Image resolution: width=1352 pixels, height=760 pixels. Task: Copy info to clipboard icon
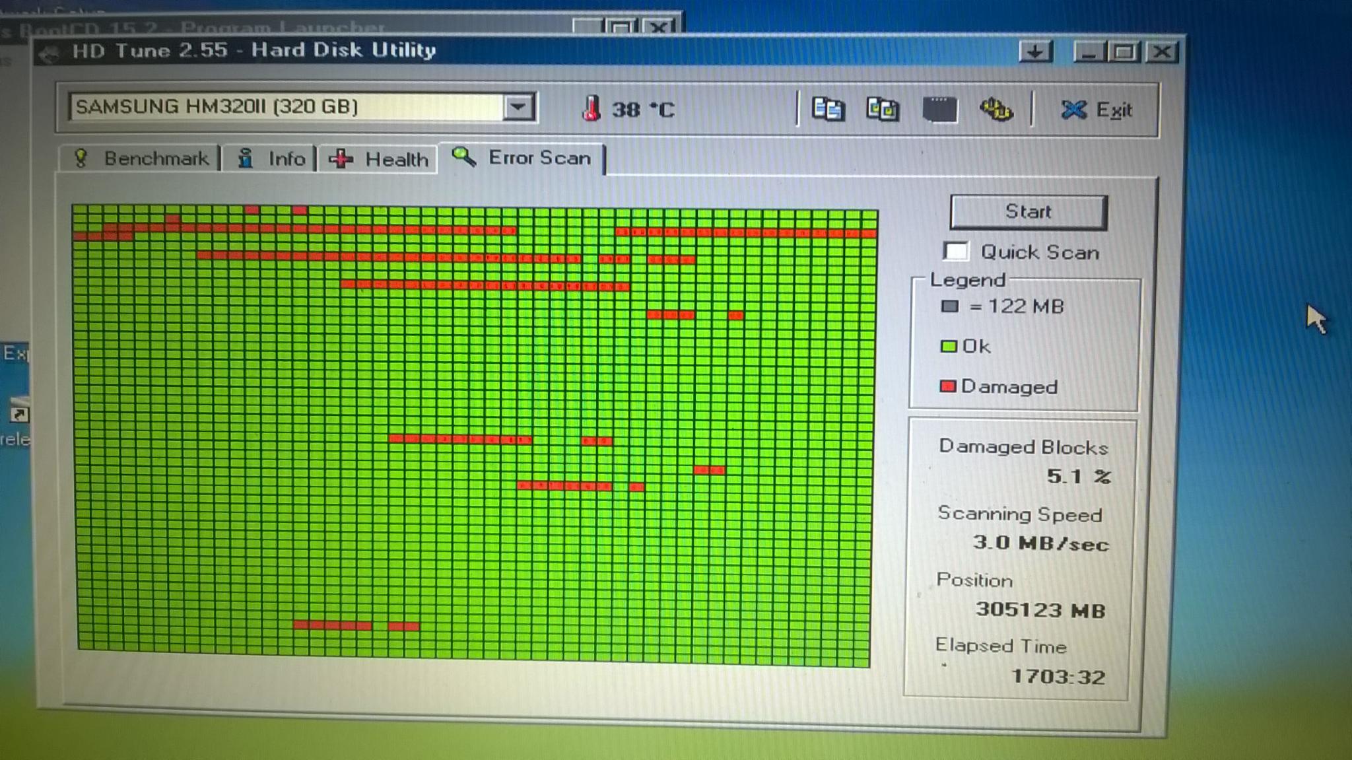(828, 109)
